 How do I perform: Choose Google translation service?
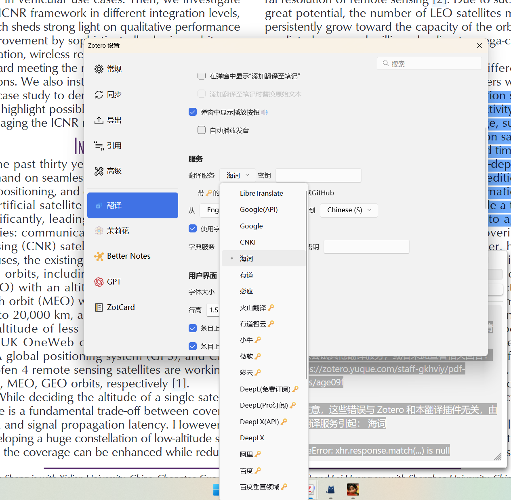pos(263,226)
